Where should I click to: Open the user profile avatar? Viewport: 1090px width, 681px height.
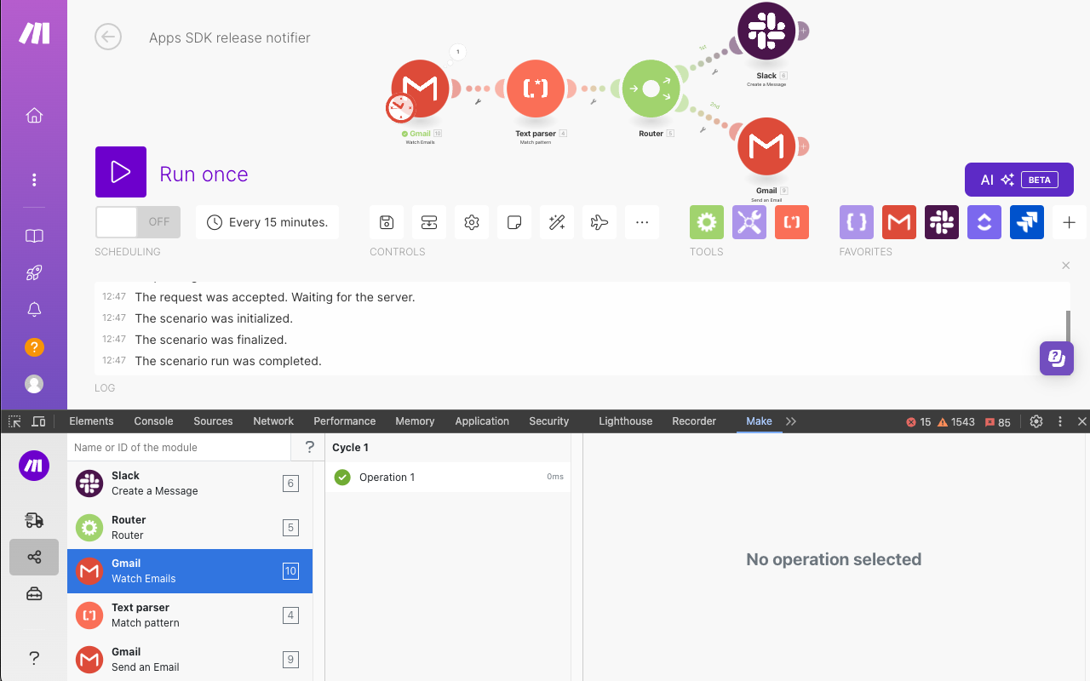tap(34, 384)
